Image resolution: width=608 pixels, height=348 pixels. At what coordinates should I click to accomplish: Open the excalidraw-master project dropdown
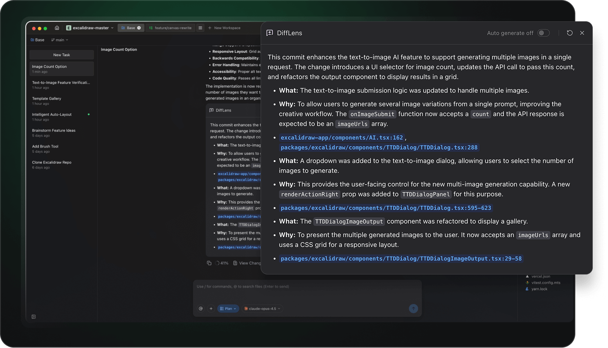(x=90, y=28)
